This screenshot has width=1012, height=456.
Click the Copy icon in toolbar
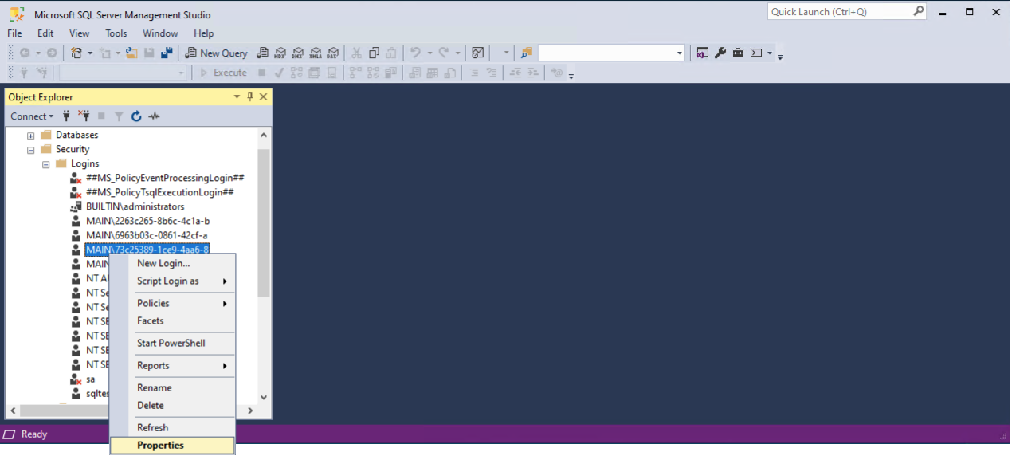(x=374, y=53)
